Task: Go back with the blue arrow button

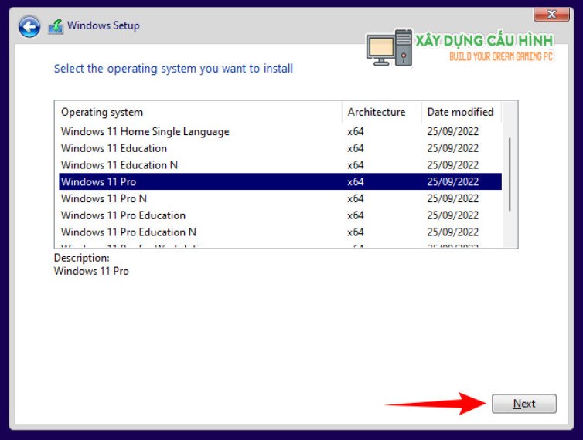Action: (29, 27)
